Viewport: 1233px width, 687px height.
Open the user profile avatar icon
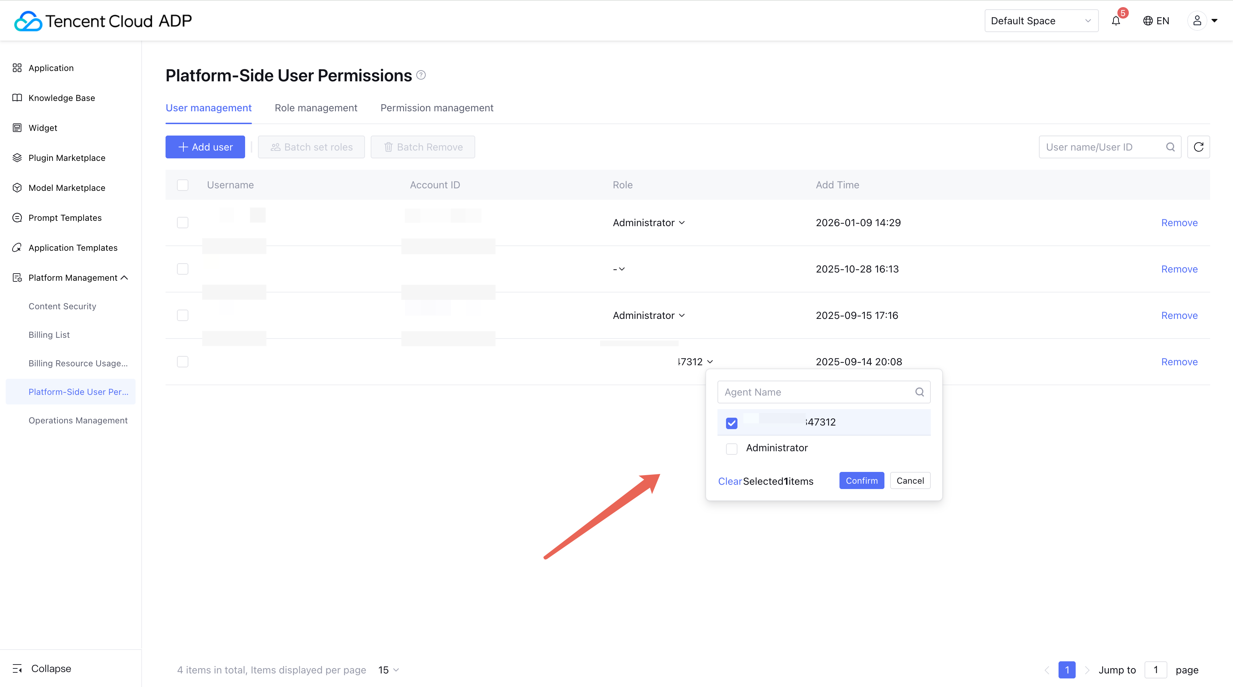pos(1197,21)
